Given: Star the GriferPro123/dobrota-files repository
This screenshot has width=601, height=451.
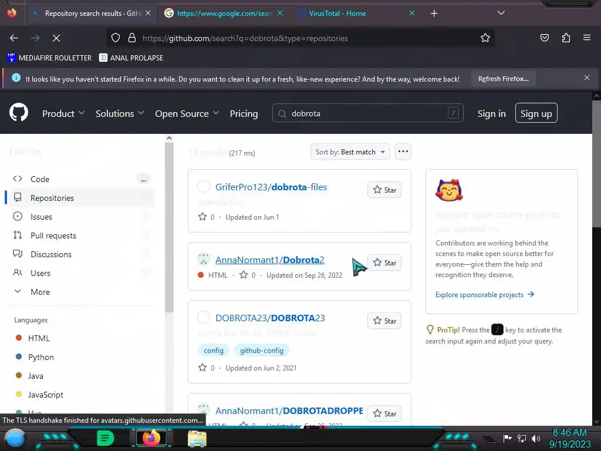Looking at the screenshot, I should pyautogui.click(x=384, y=190).
